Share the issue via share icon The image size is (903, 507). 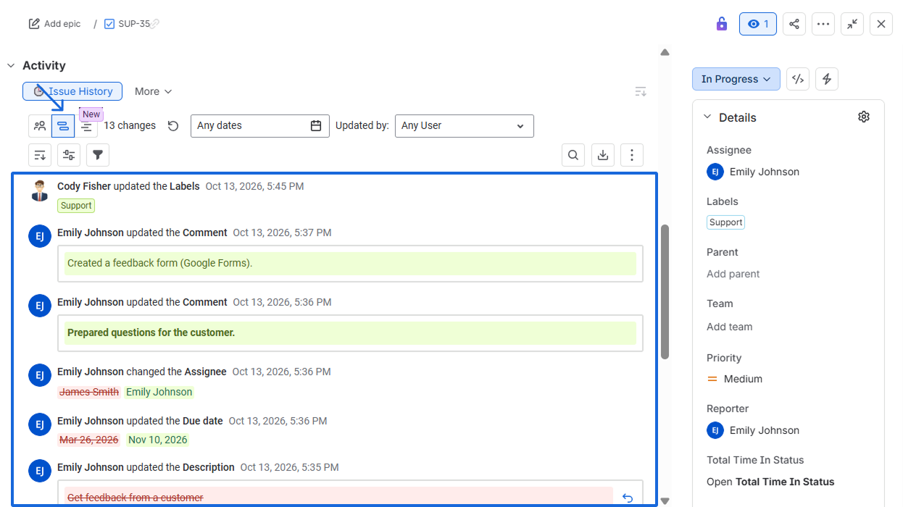pos(794,24)
